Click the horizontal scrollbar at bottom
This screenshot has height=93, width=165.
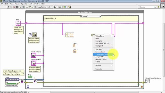[94, 92]
